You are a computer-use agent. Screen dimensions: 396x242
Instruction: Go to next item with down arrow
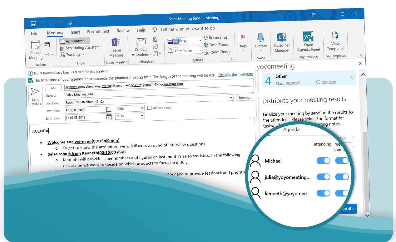70,22
